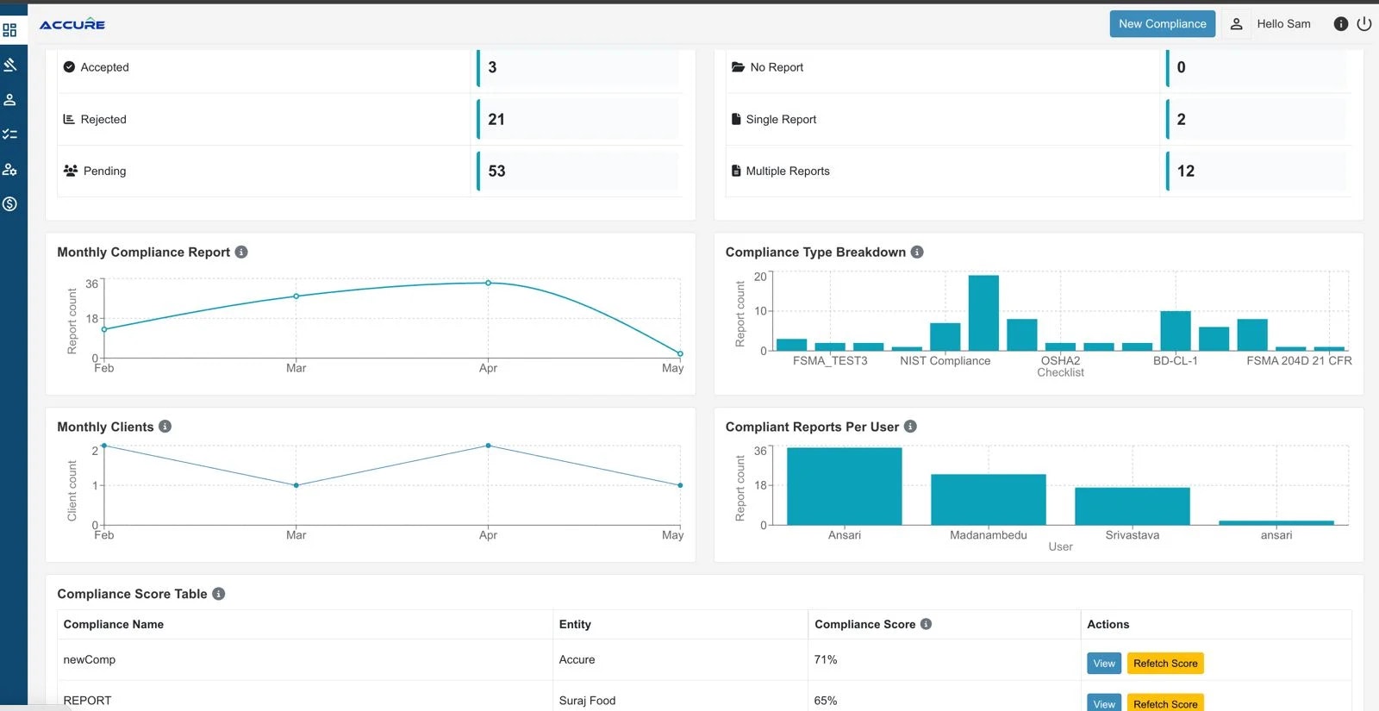Click the Monthly Clients info icon
Image resolution: width=1379 pixels, height=711 pixels.
point(165,427)
